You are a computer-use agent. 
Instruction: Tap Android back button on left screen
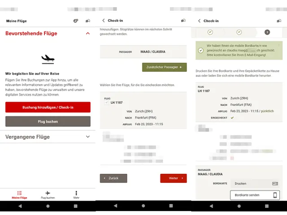pos(20,206)
